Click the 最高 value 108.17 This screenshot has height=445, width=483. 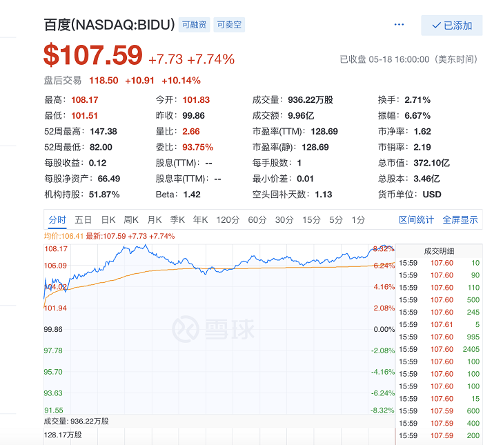pyautogui.click(x=85, y=100)
